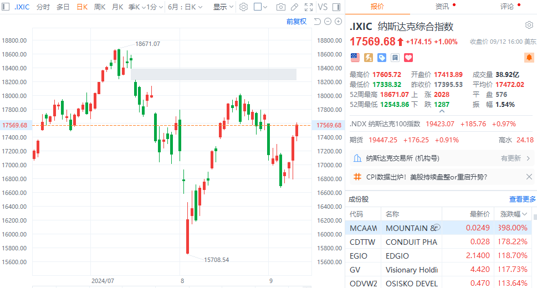Click .IXIC symbol in chart toolbar

pos(22,7)
